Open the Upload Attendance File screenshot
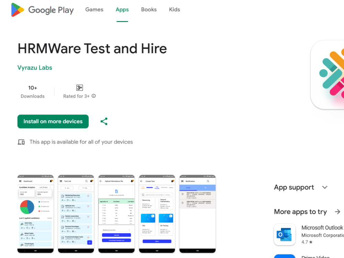The width and height of the screenshot is (344, 258). 117,214
